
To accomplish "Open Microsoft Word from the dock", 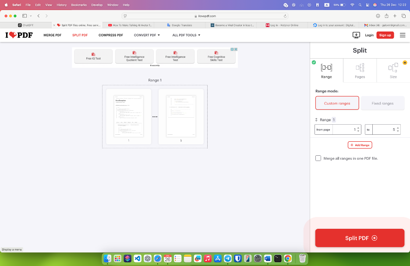I will (x=268, y=259).
